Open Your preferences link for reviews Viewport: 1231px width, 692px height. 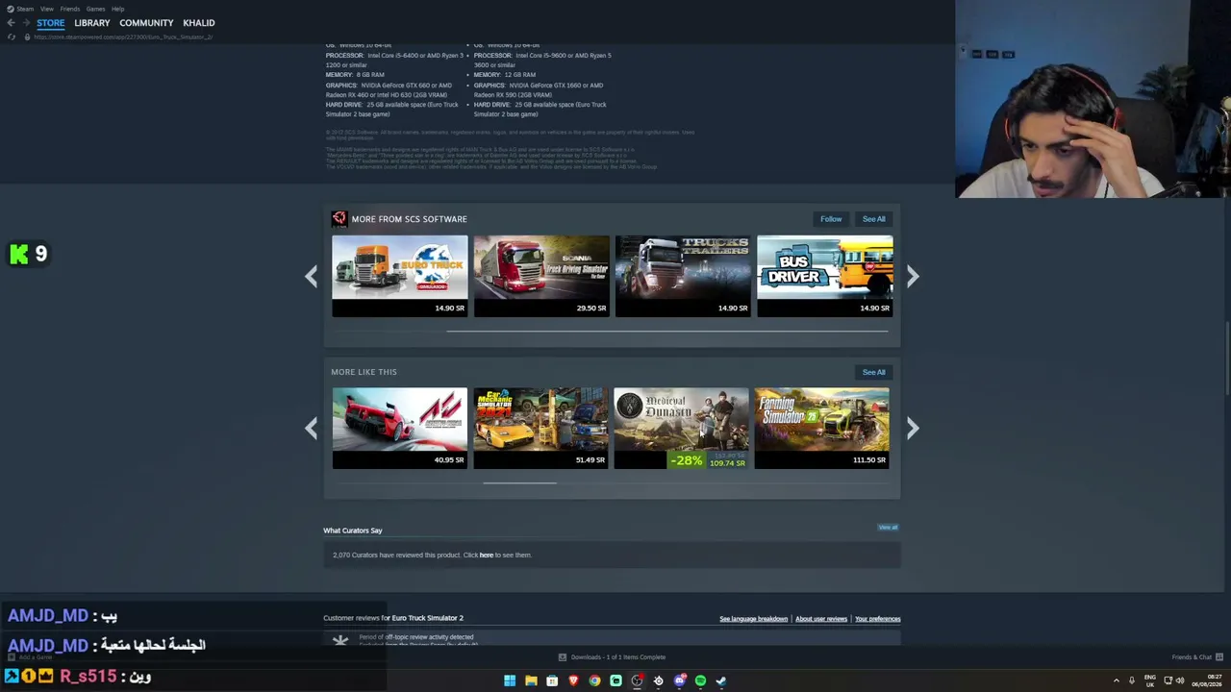[878, 619]
